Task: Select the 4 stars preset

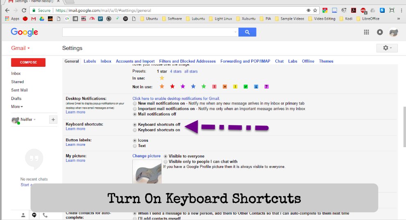Action: (x=176, y=71)
